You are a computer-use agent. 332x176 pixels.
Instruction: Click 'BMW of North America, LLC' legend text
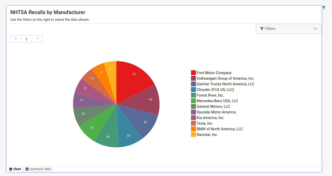tap(220, 129)
